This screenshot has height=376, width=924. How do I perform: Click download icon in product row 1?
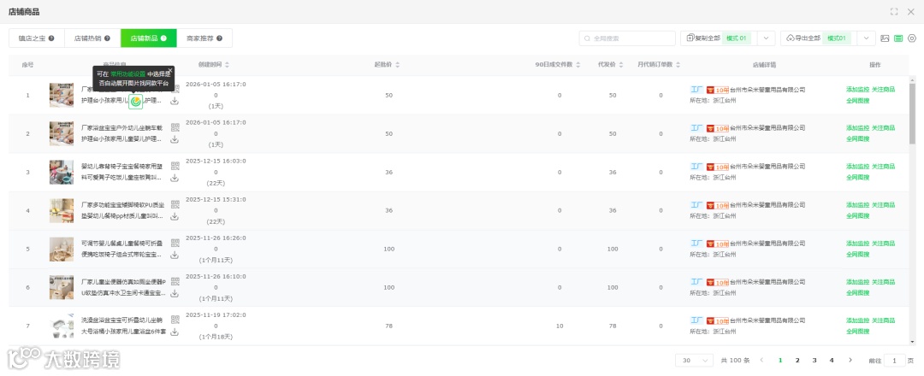click(x=175, y=101)
